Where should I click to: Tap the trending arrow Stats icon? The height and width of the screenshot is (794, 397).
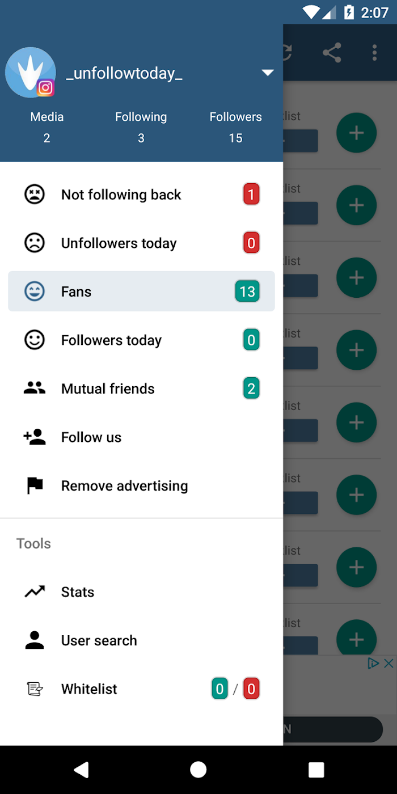[x=35, y=592]
